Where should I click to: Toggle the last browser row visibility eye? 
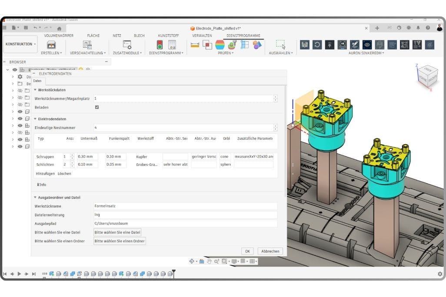20,147
